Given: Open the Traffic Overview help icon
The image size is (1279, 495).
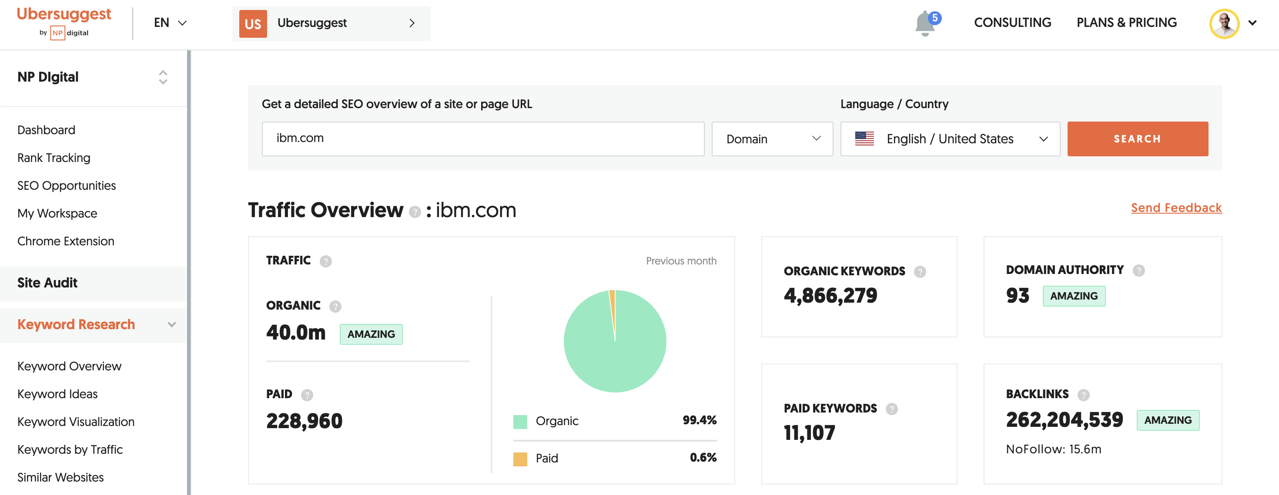Looking at the screenshot, I should 415,212.
